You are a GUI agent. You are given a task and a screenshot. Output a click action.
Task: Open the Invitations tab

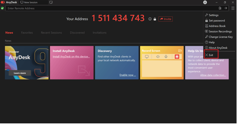pyautogui.click(x=100, y=33)
